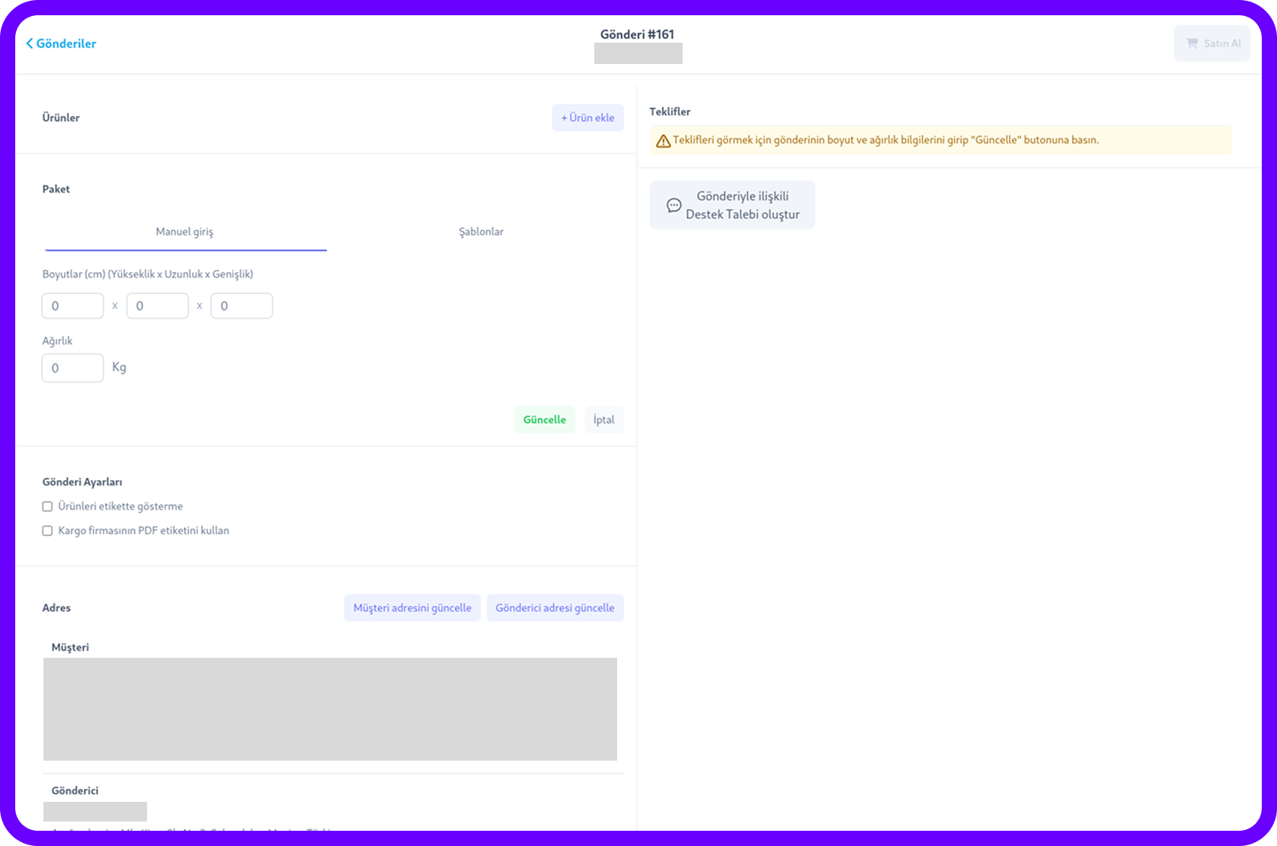Focus the height (Yükseklik) dimension field
This screenshot has height=846, width=1277.
(x=72, y=306)
